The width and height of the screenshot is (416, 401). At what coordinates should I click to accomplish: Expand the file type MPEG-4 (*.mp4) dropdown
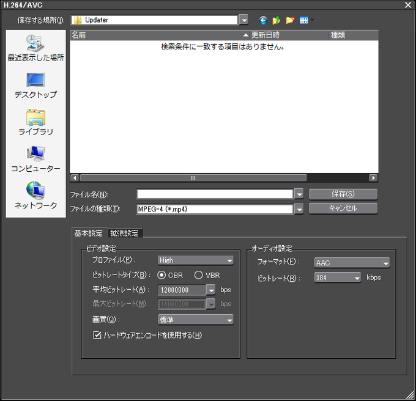point(299,210)
